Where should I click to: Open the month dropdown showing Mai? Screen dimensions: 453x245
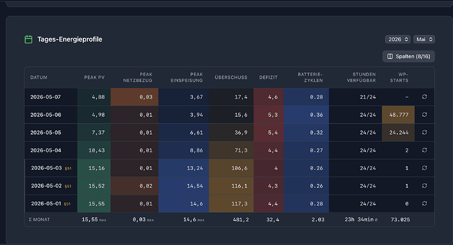pyautogui.click(x=424, y=39)
